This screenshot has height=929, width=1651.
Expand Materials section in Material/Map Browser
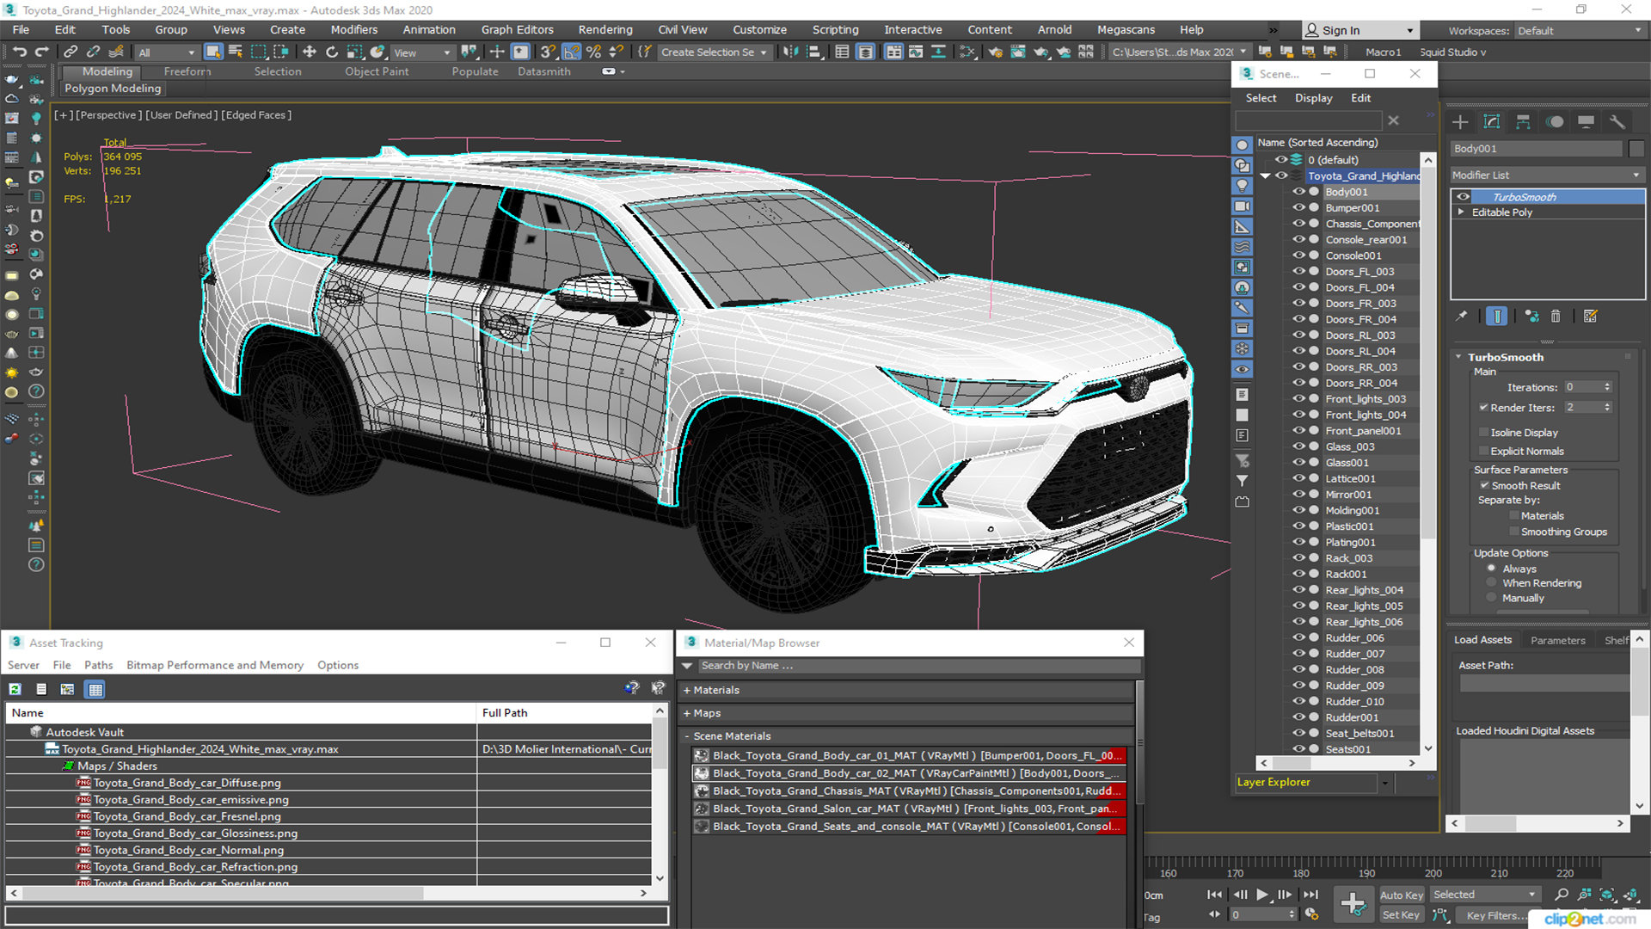(x=687, y=691)
